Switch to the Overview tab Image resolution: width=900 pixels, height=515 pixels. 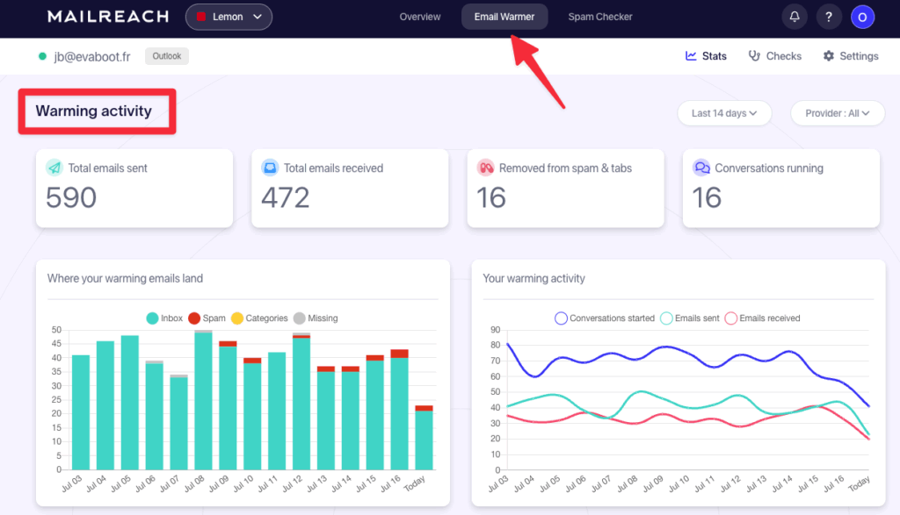[420, 17]
